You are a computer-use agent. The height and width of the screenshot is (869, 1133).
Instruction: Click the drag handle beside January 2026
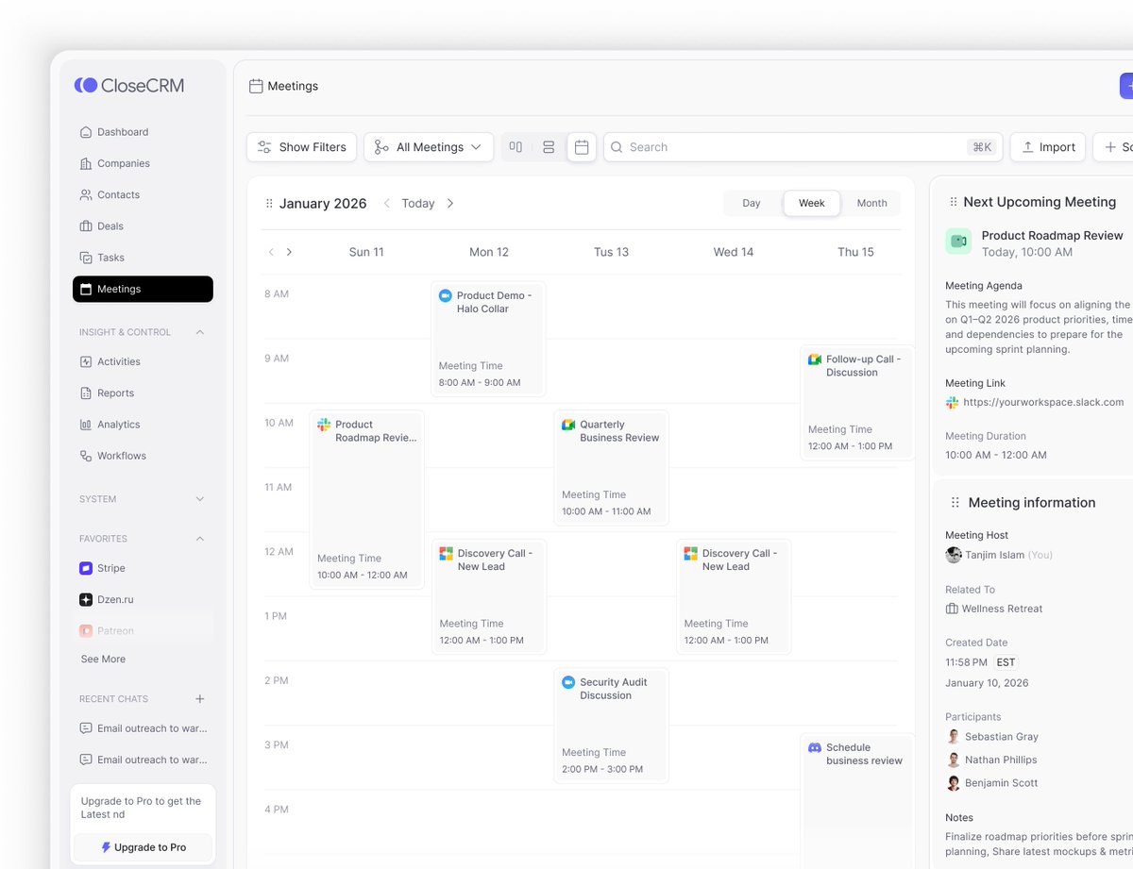click(x=269, y=204)
